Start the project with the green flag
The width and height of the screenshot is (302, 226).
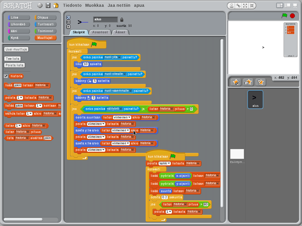[x=284, y=16]
